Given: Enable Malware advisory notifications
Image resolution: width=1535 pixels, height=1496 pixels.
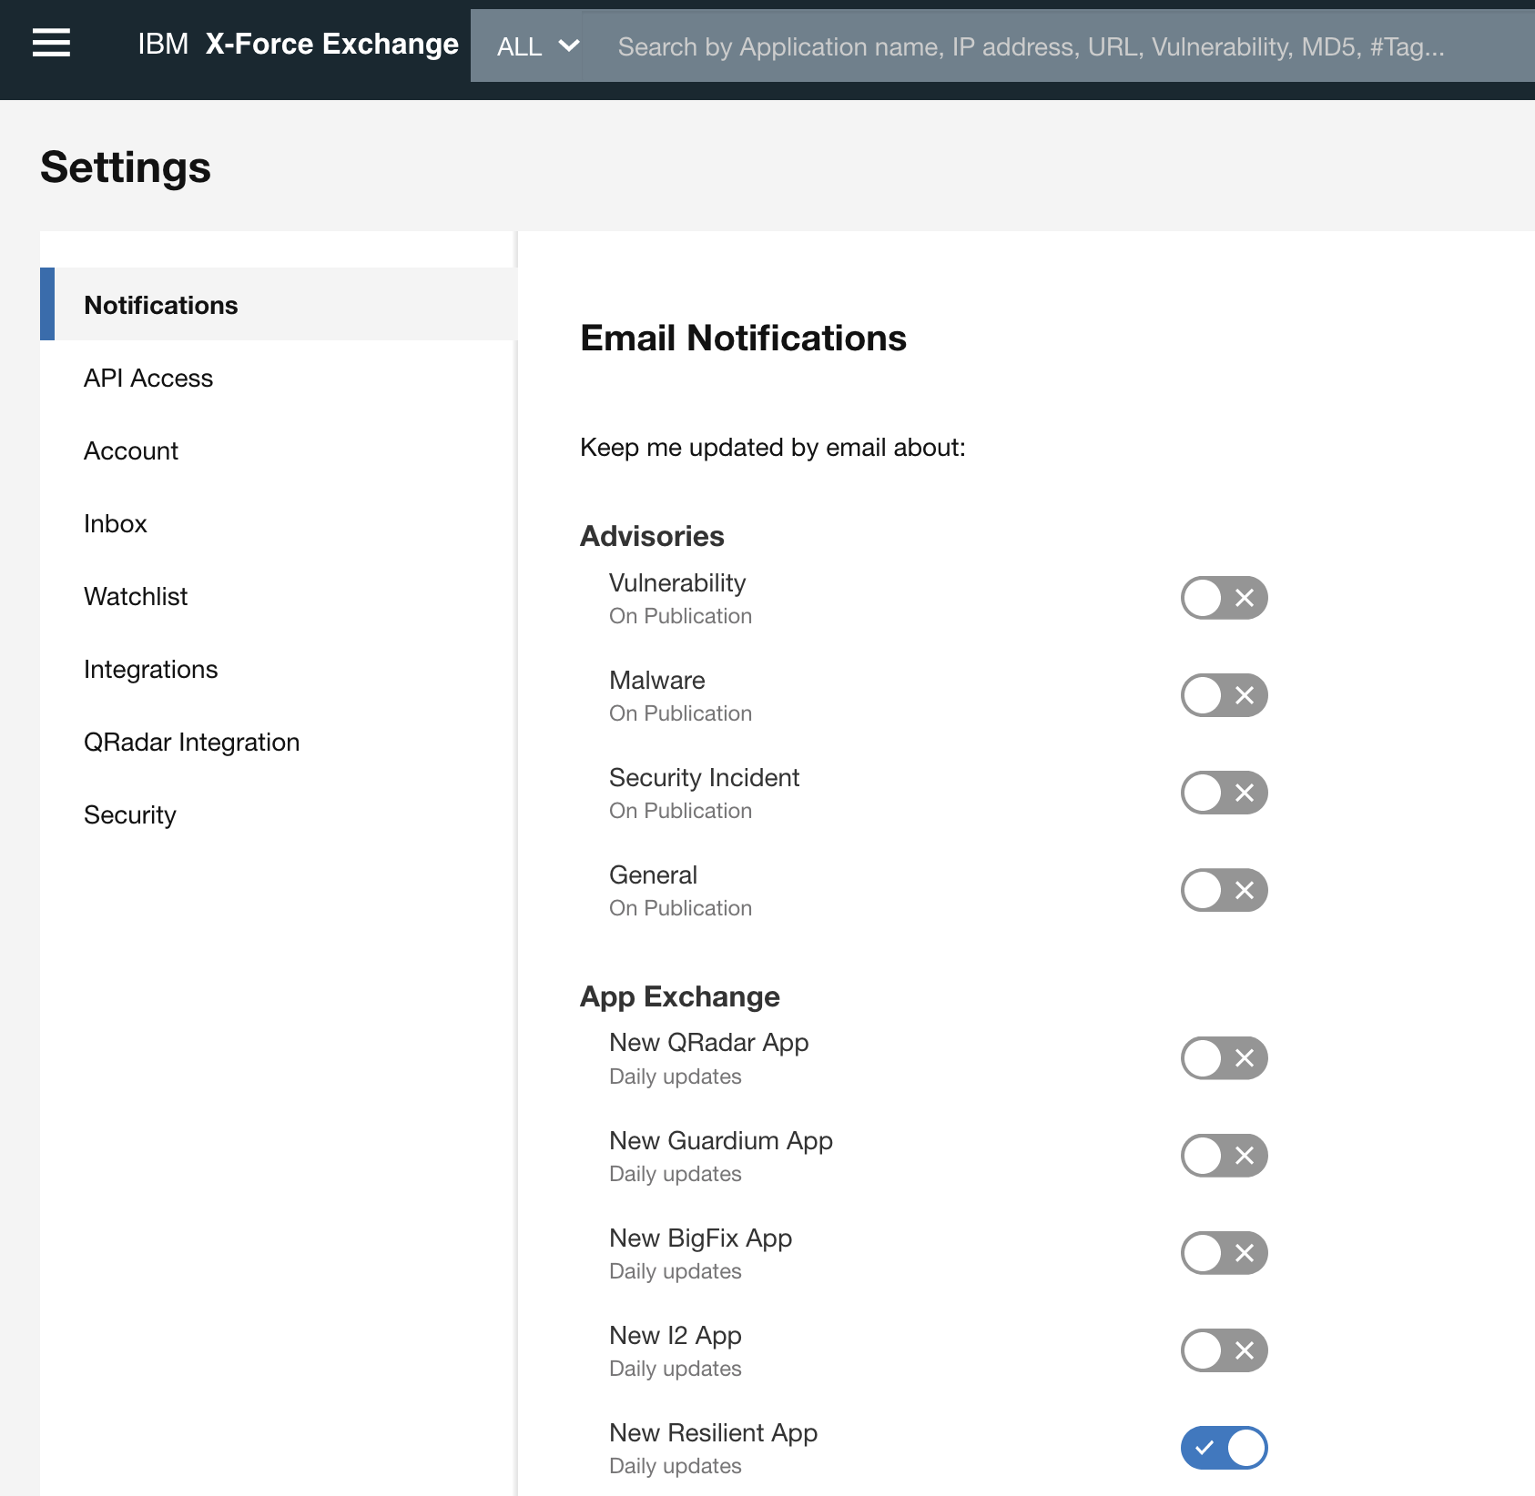Looking at the screenshot, I should [x=1224, y=695].
